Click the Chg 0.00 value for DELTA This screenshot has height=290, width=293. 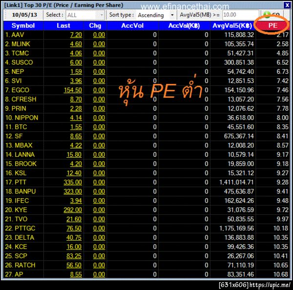(99, 237)
